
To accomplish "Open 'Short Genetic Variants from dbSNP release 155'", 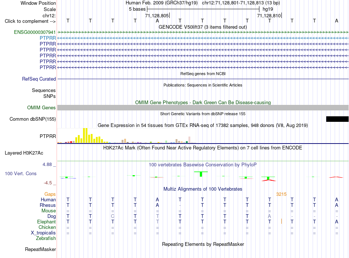I will click(203, 114).
